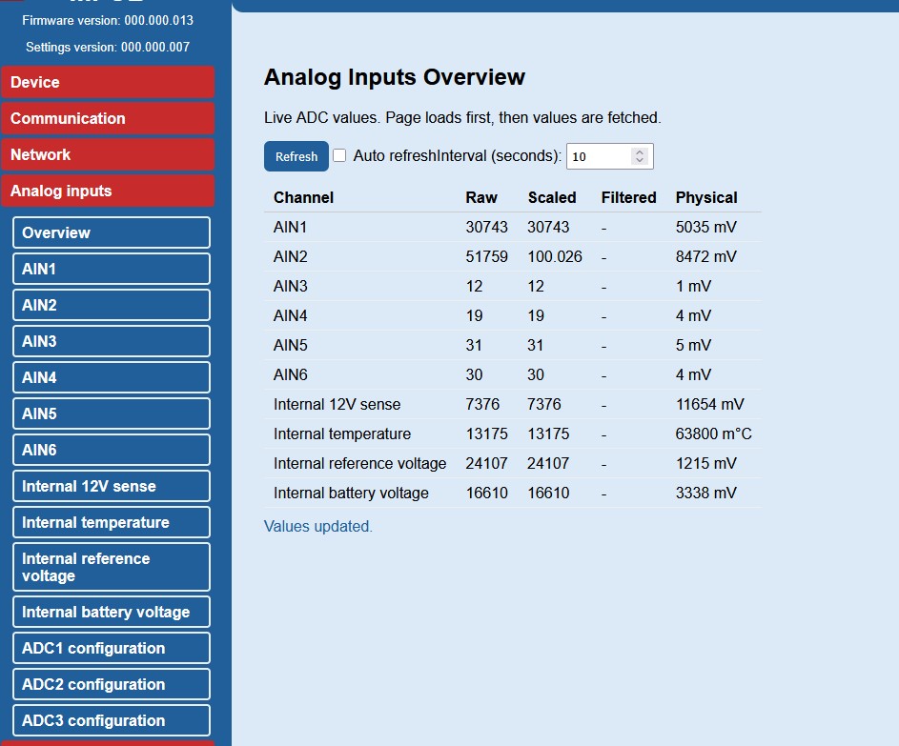The height and width of the screenshot is (746, 899).
Task: Open AIN6 from the sidebar
Action: 111,450
